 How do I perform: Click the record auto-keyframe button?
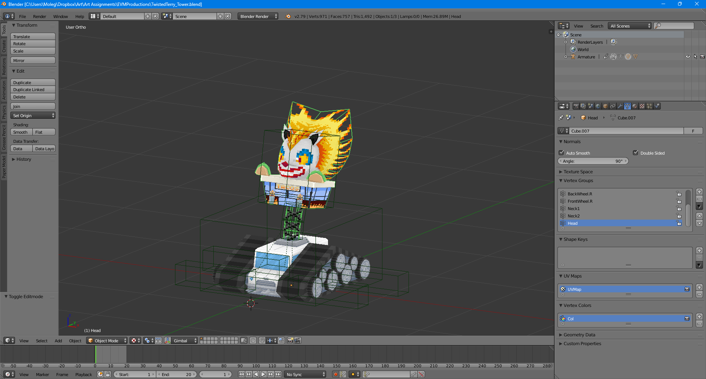335,374
